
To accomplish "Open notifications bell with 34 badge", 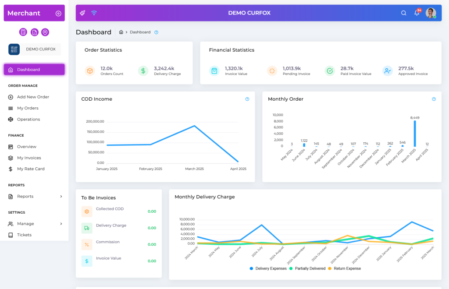I will click(x=417, y=13).
